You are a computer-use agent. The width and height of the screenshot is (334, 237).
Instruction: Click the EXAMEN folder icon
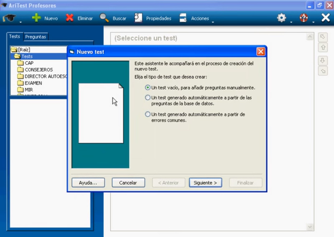click(x=20, y=83)
